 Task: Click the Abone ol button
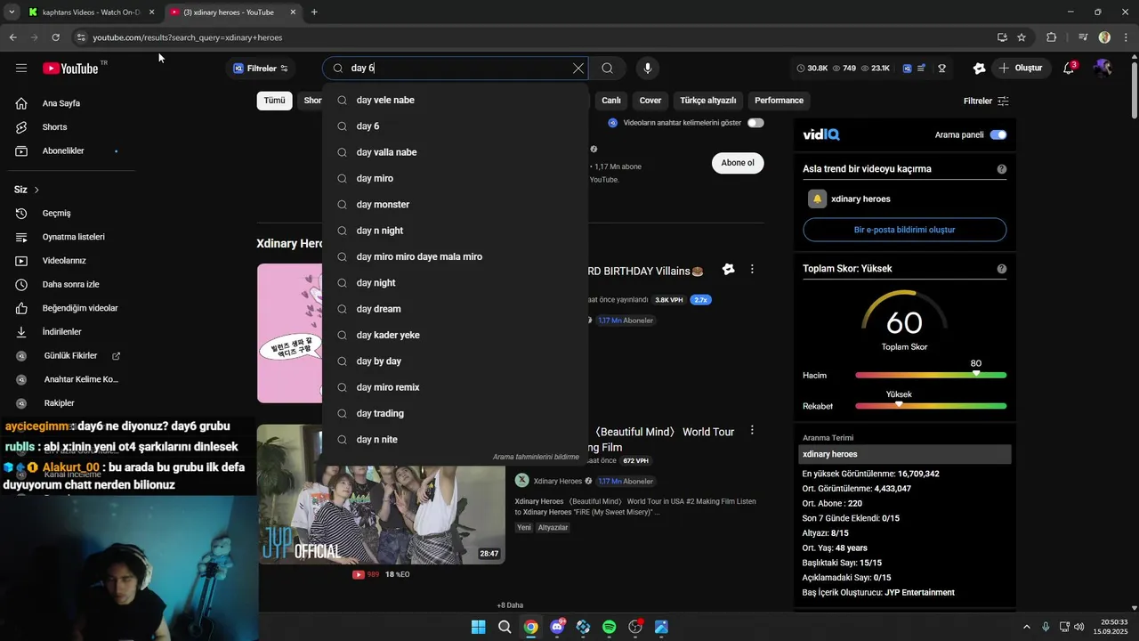point(737,163)
